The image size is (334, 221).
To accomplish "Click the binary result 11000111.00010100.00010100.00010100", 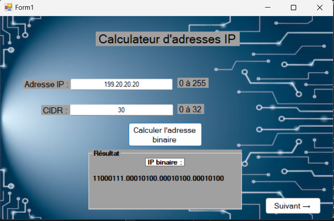I will click(158, 179).
